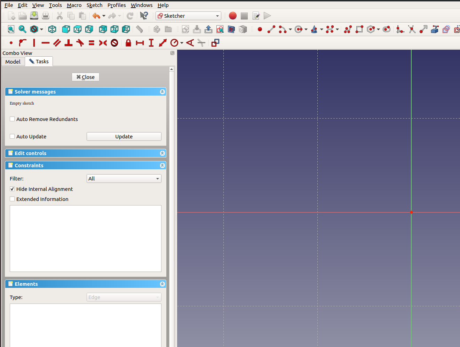
Task: Toggle the Auto Update checkbox
Action: pos(13,136)
